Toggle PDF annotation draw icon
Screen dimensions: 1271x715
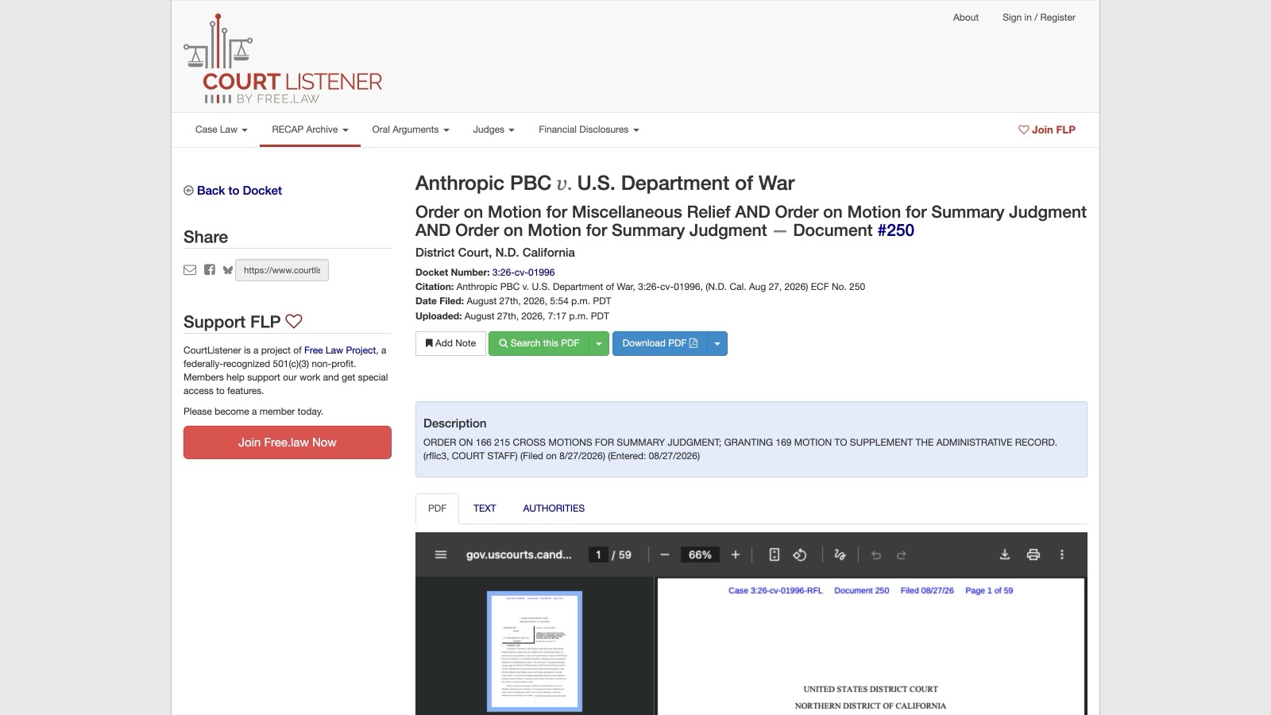[x=840, y=555]
